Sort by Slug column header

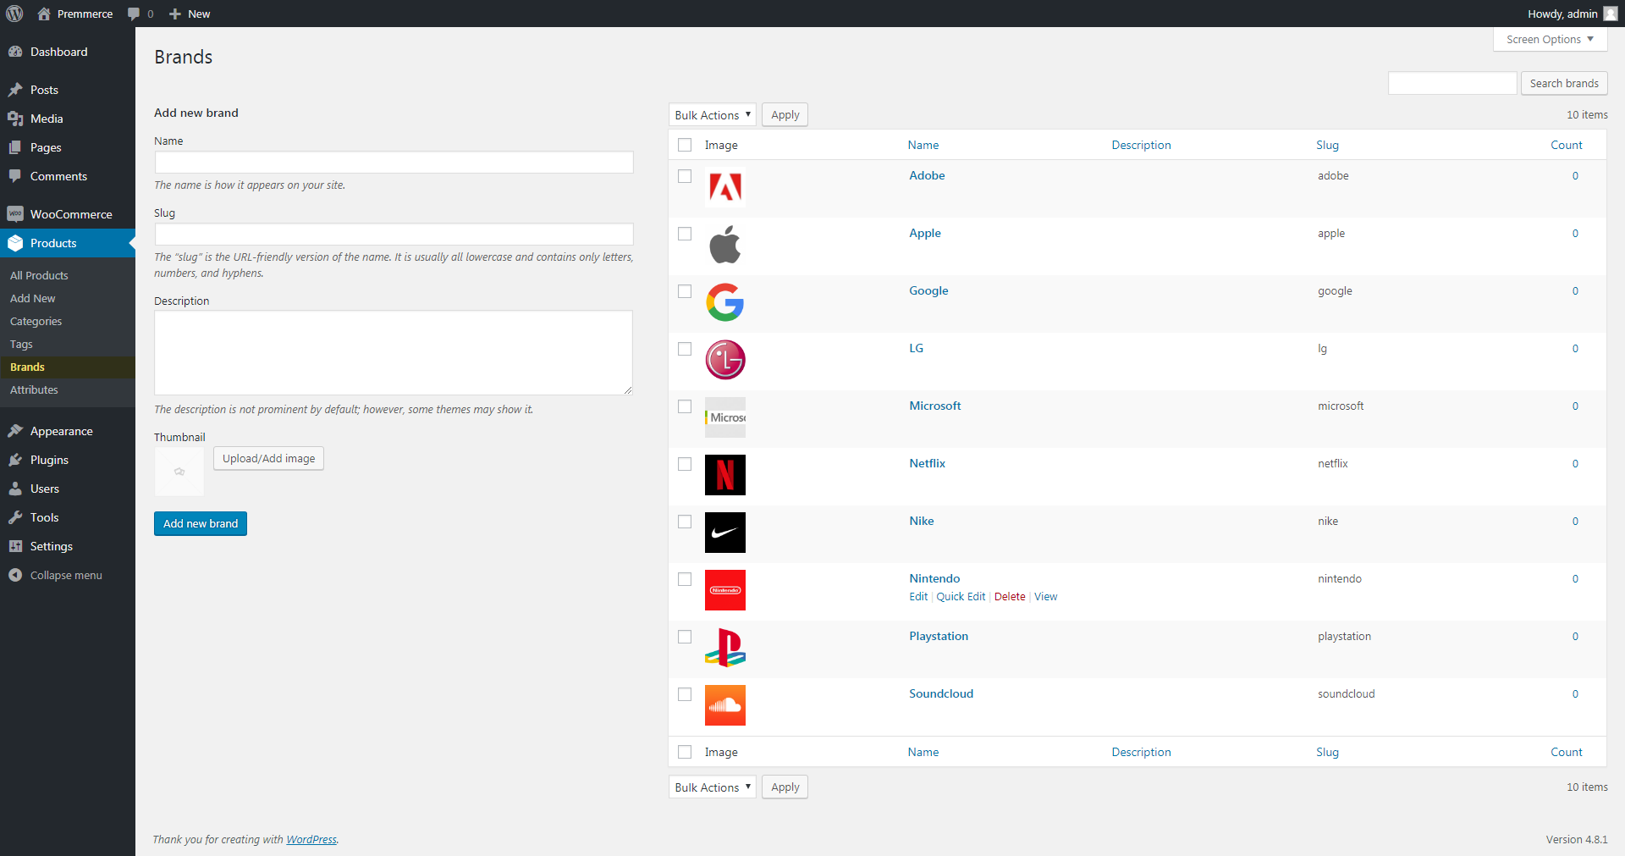[1327, 145]
